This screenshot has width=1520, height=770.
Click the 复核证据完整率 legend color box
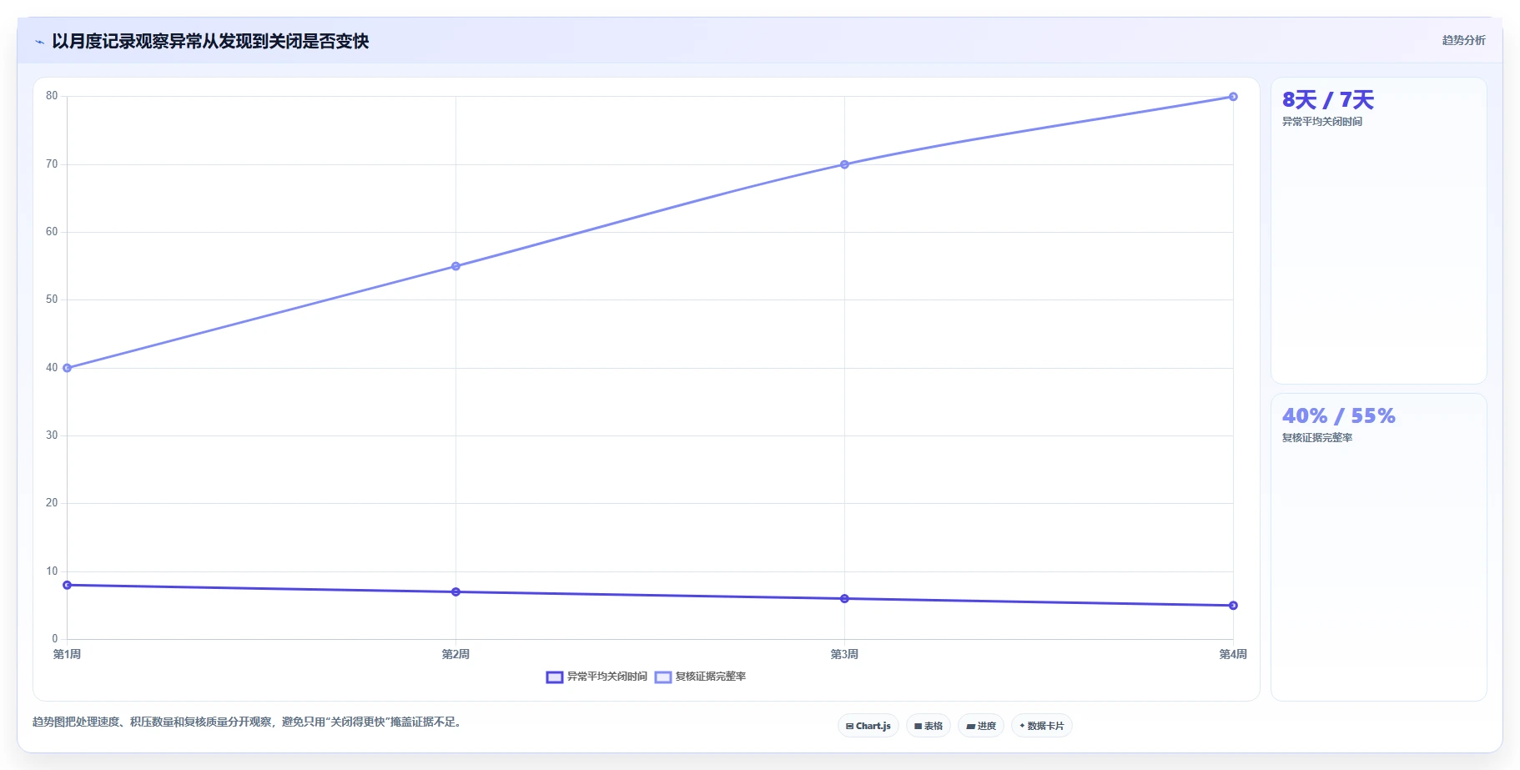click(x=663, y=677)
